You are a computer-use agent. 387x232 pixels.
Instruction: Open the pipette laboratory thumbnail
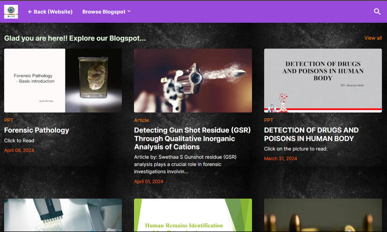click(x=63, y=215)
